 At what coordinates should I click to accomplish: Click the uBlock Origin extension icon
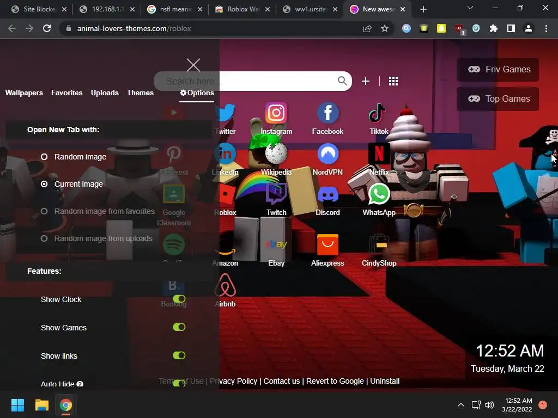click(459, 29)
